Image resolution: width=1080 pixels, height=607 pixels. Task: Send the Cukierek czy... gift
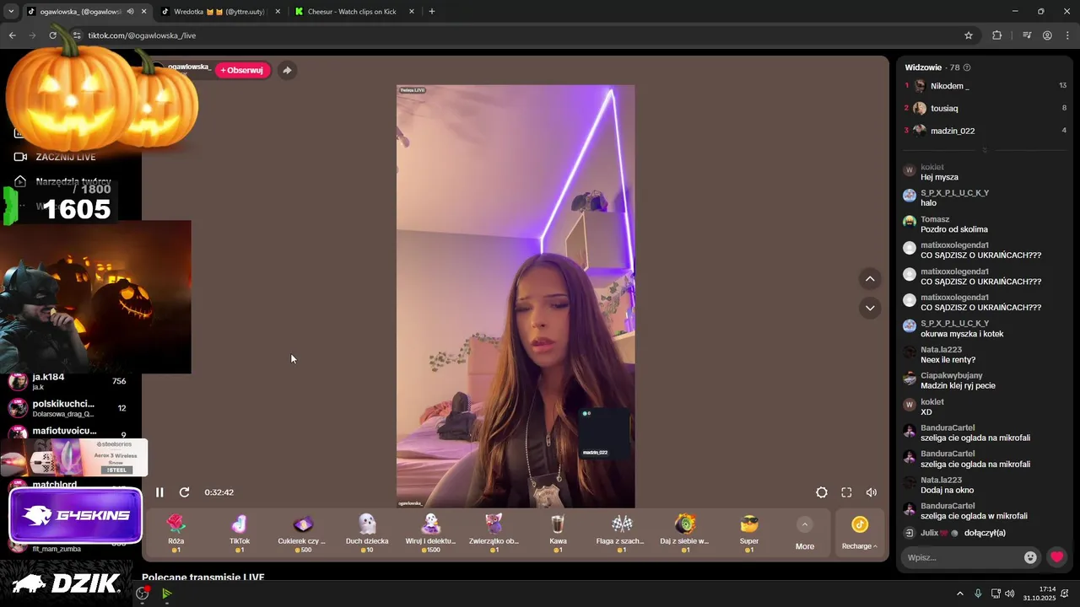coord(303,533)
